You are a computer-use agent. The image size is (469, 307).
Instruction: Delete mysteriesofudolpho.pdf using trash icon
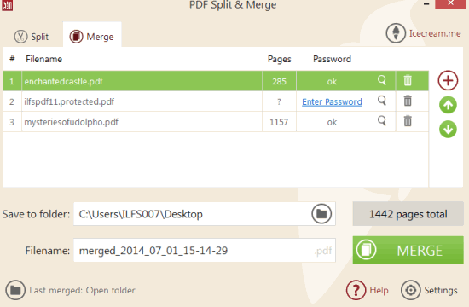[408, 121]
